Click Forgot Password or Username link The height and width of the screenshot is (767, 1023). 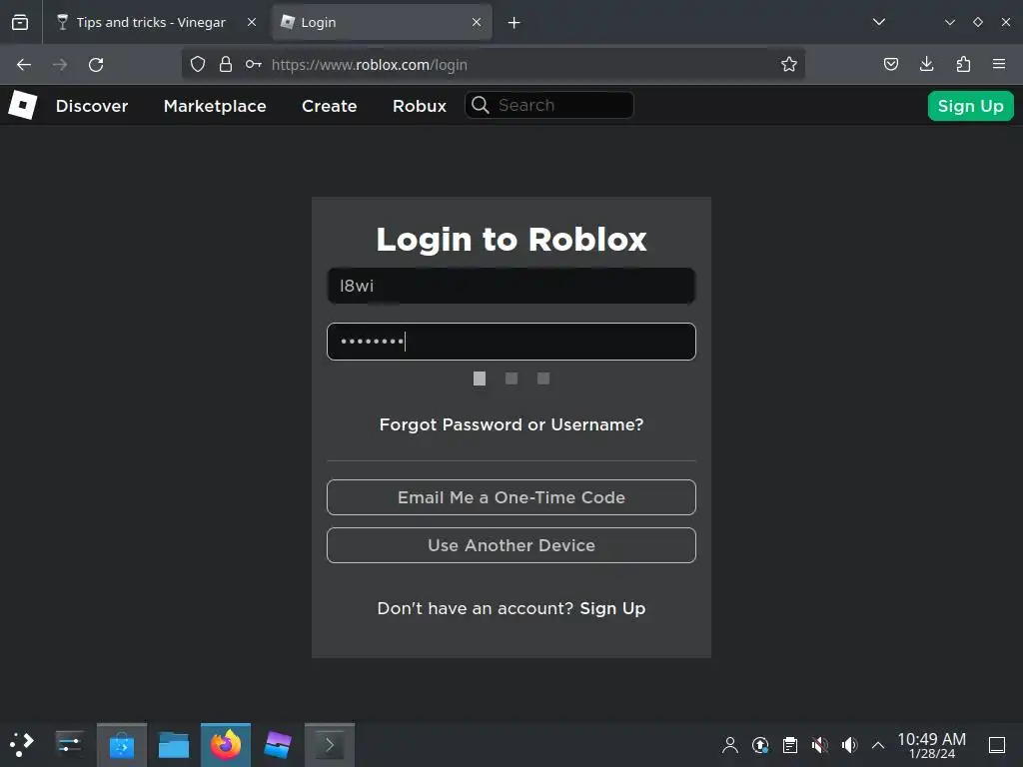coord(511,424)
